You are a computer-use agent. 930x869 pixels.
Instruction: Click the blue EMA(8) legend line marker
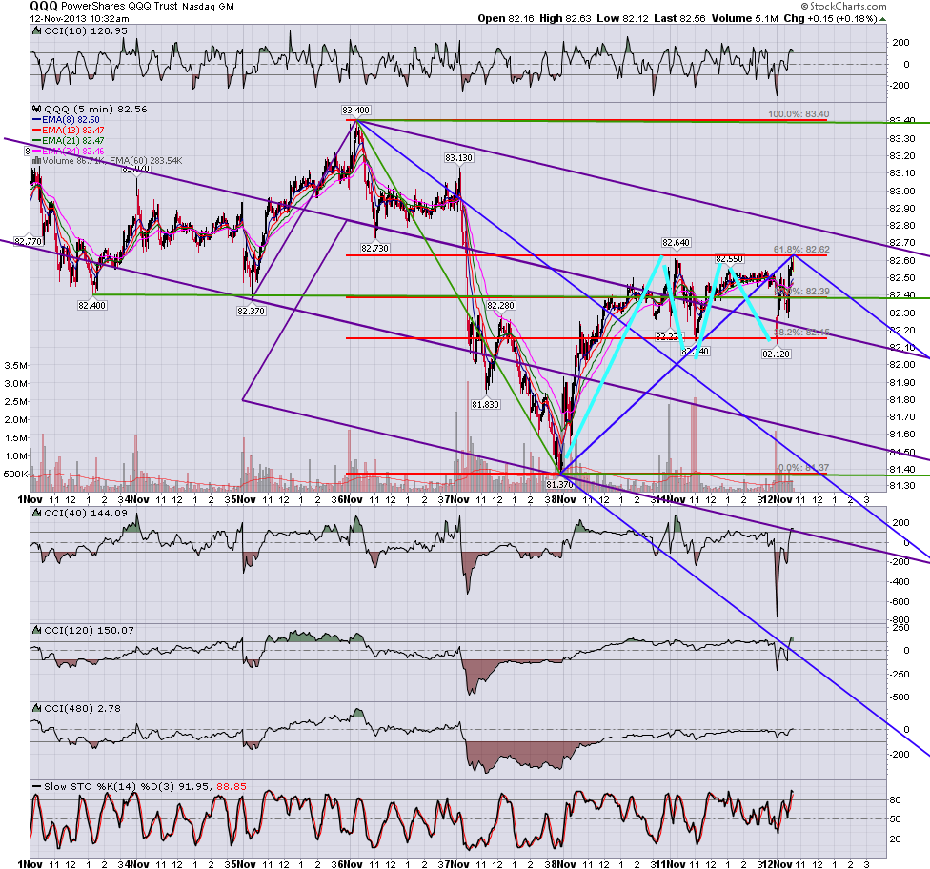coord(37,120)
